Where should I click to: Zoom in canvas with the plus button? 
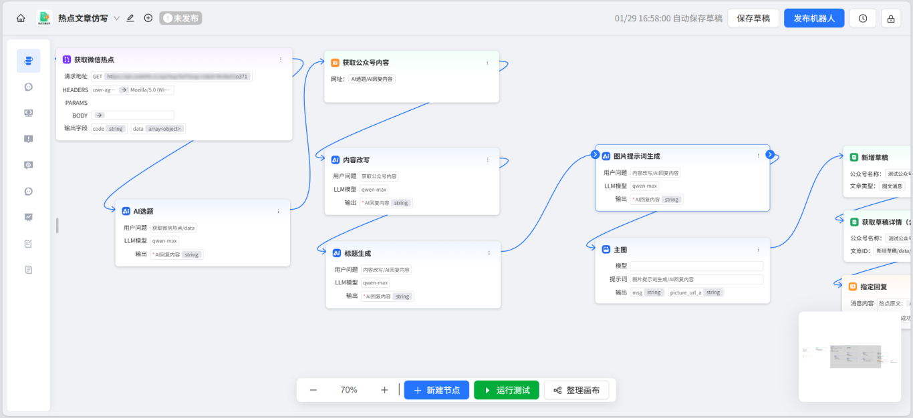(384, 390)
